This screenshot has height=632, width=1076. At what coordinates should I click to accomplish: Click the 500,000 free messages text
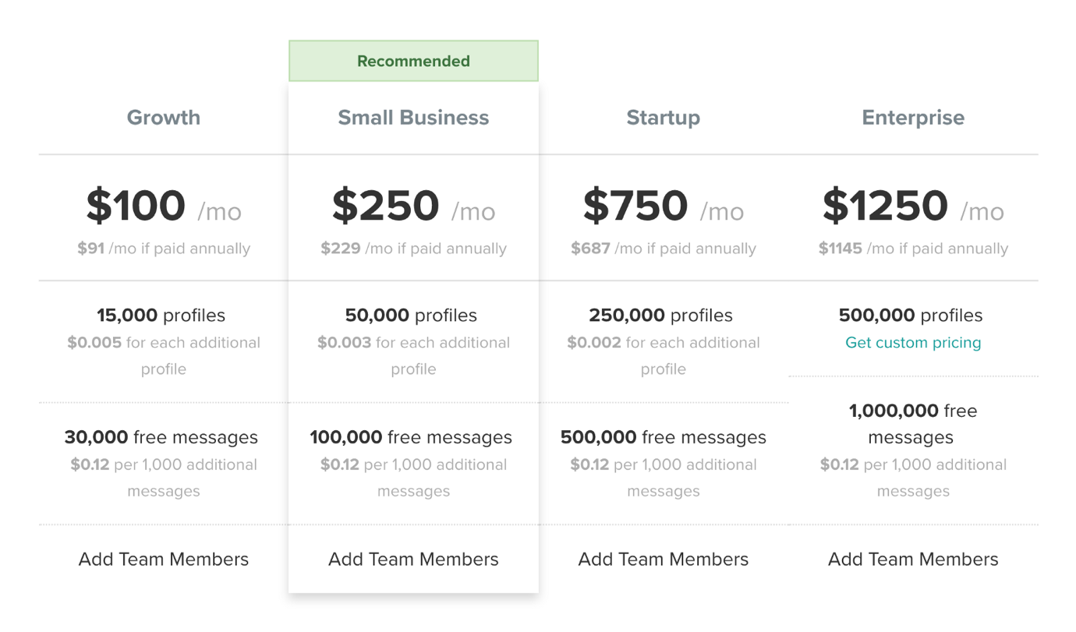click(x=663, y=437)
